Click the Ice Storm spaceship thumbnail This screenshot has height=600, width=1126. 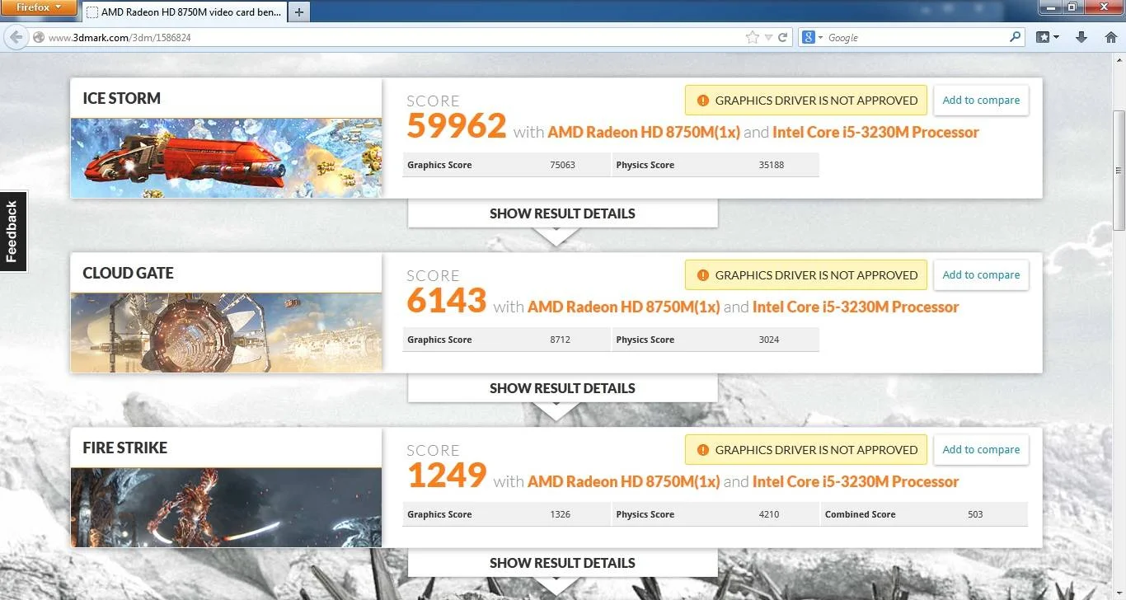[226, 157]
